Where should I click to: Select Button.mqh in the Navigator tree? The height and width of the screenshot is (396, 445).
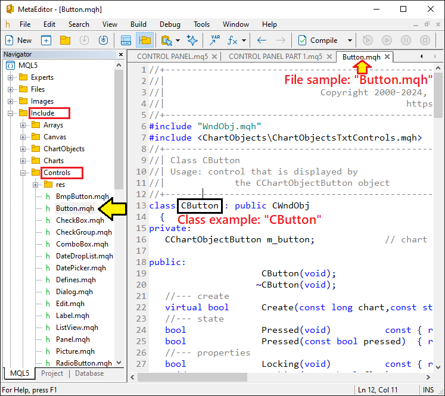(x=75, y=208)
